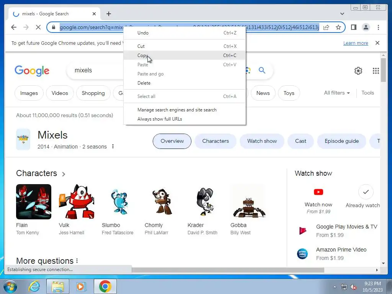Click muted volume tray icon
The height and width of the screenshot is (294, 392).
tap(353, 287)
